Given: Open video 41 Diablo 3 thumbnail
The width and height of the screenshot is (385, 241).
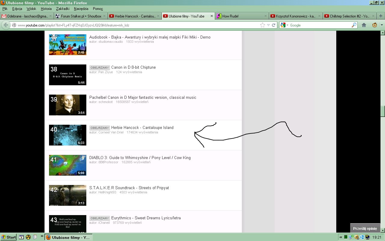Looking at the screenshot, I should [x=68, y=165].
